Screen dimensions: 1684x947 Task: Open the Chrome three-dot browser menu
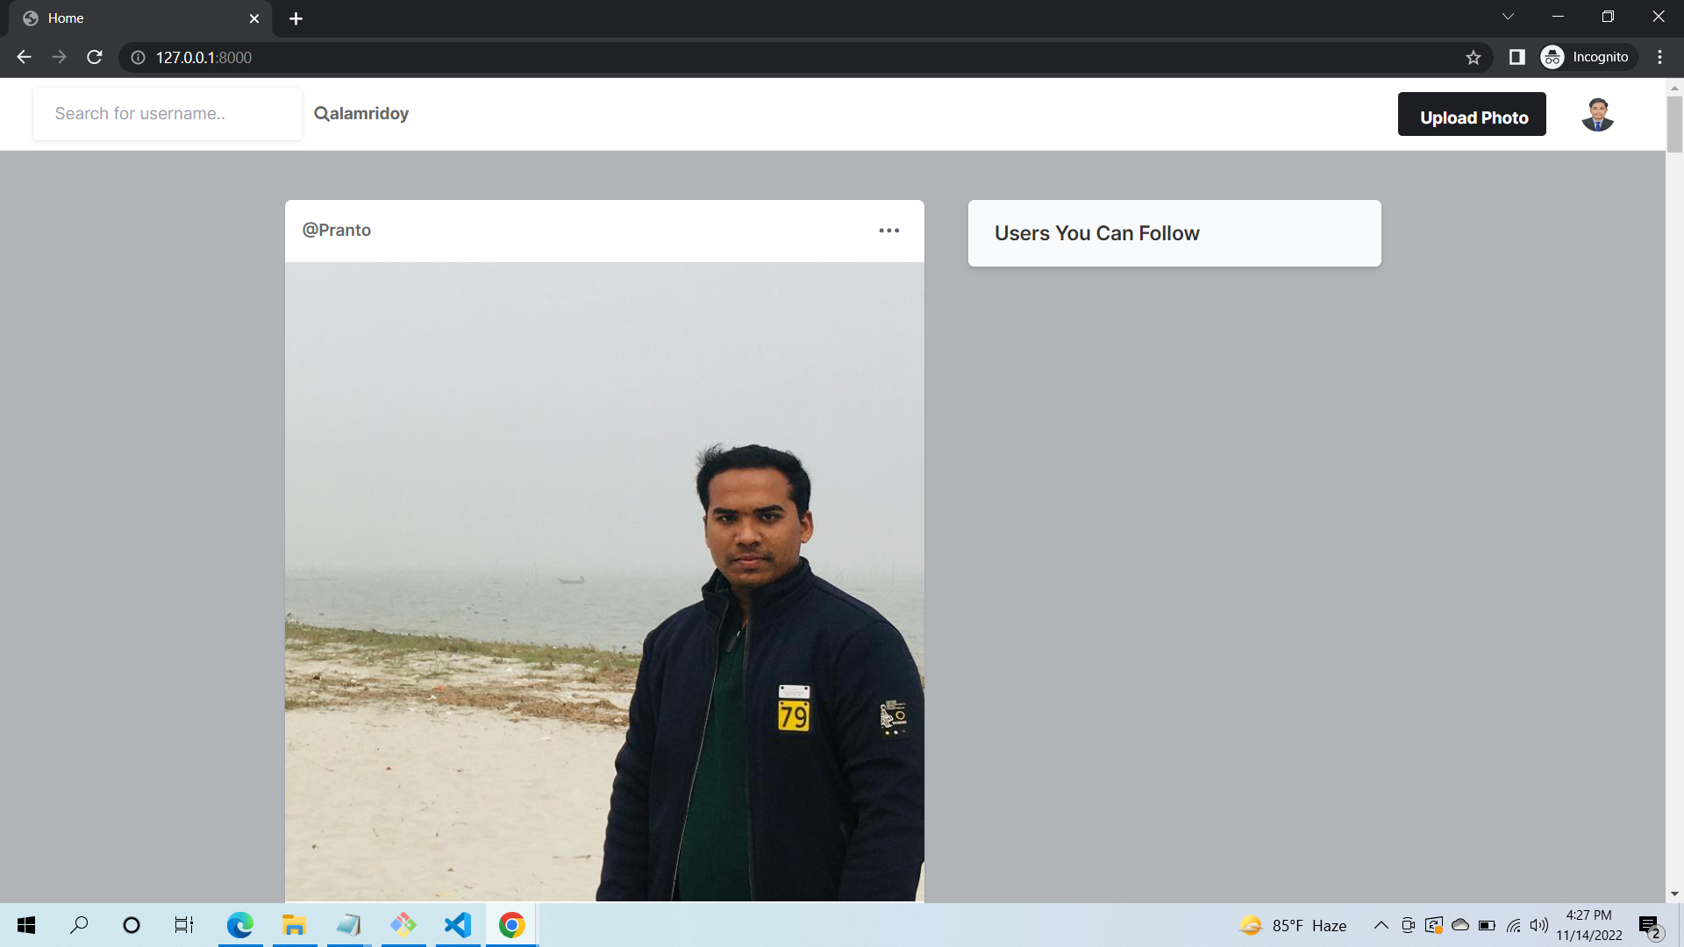[x=1659, y=57]
